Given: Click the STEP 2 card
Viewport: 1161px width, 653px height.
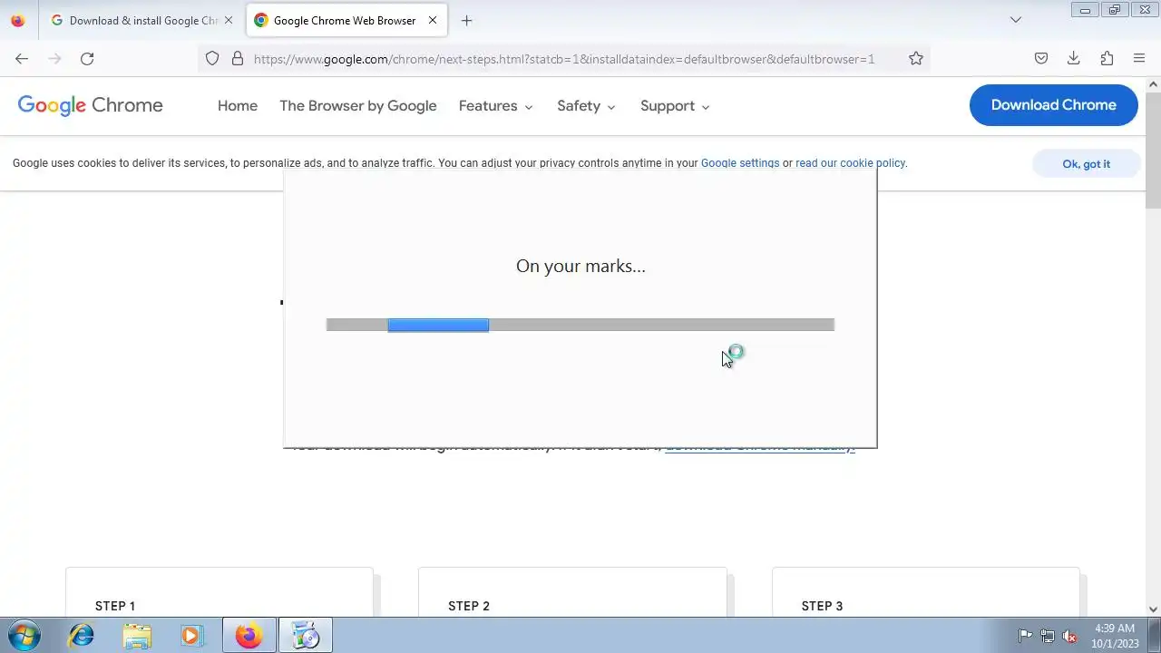Looking at the screenshot, I should coord(572,592).
